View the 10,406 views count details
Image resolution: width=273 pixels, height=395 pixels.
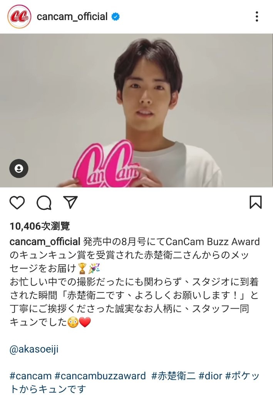pos(40,226)
